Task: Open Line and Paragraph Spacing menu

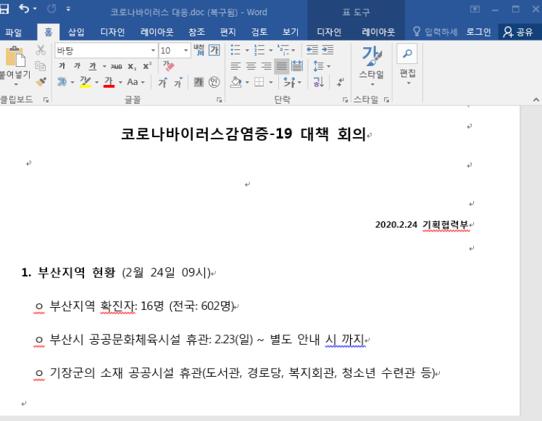Action: tap(322, 66)
